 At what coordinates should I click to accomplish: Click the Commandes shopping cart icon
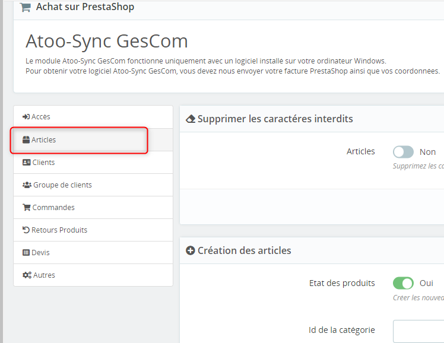pyautogui.click(x=27, y=208)
